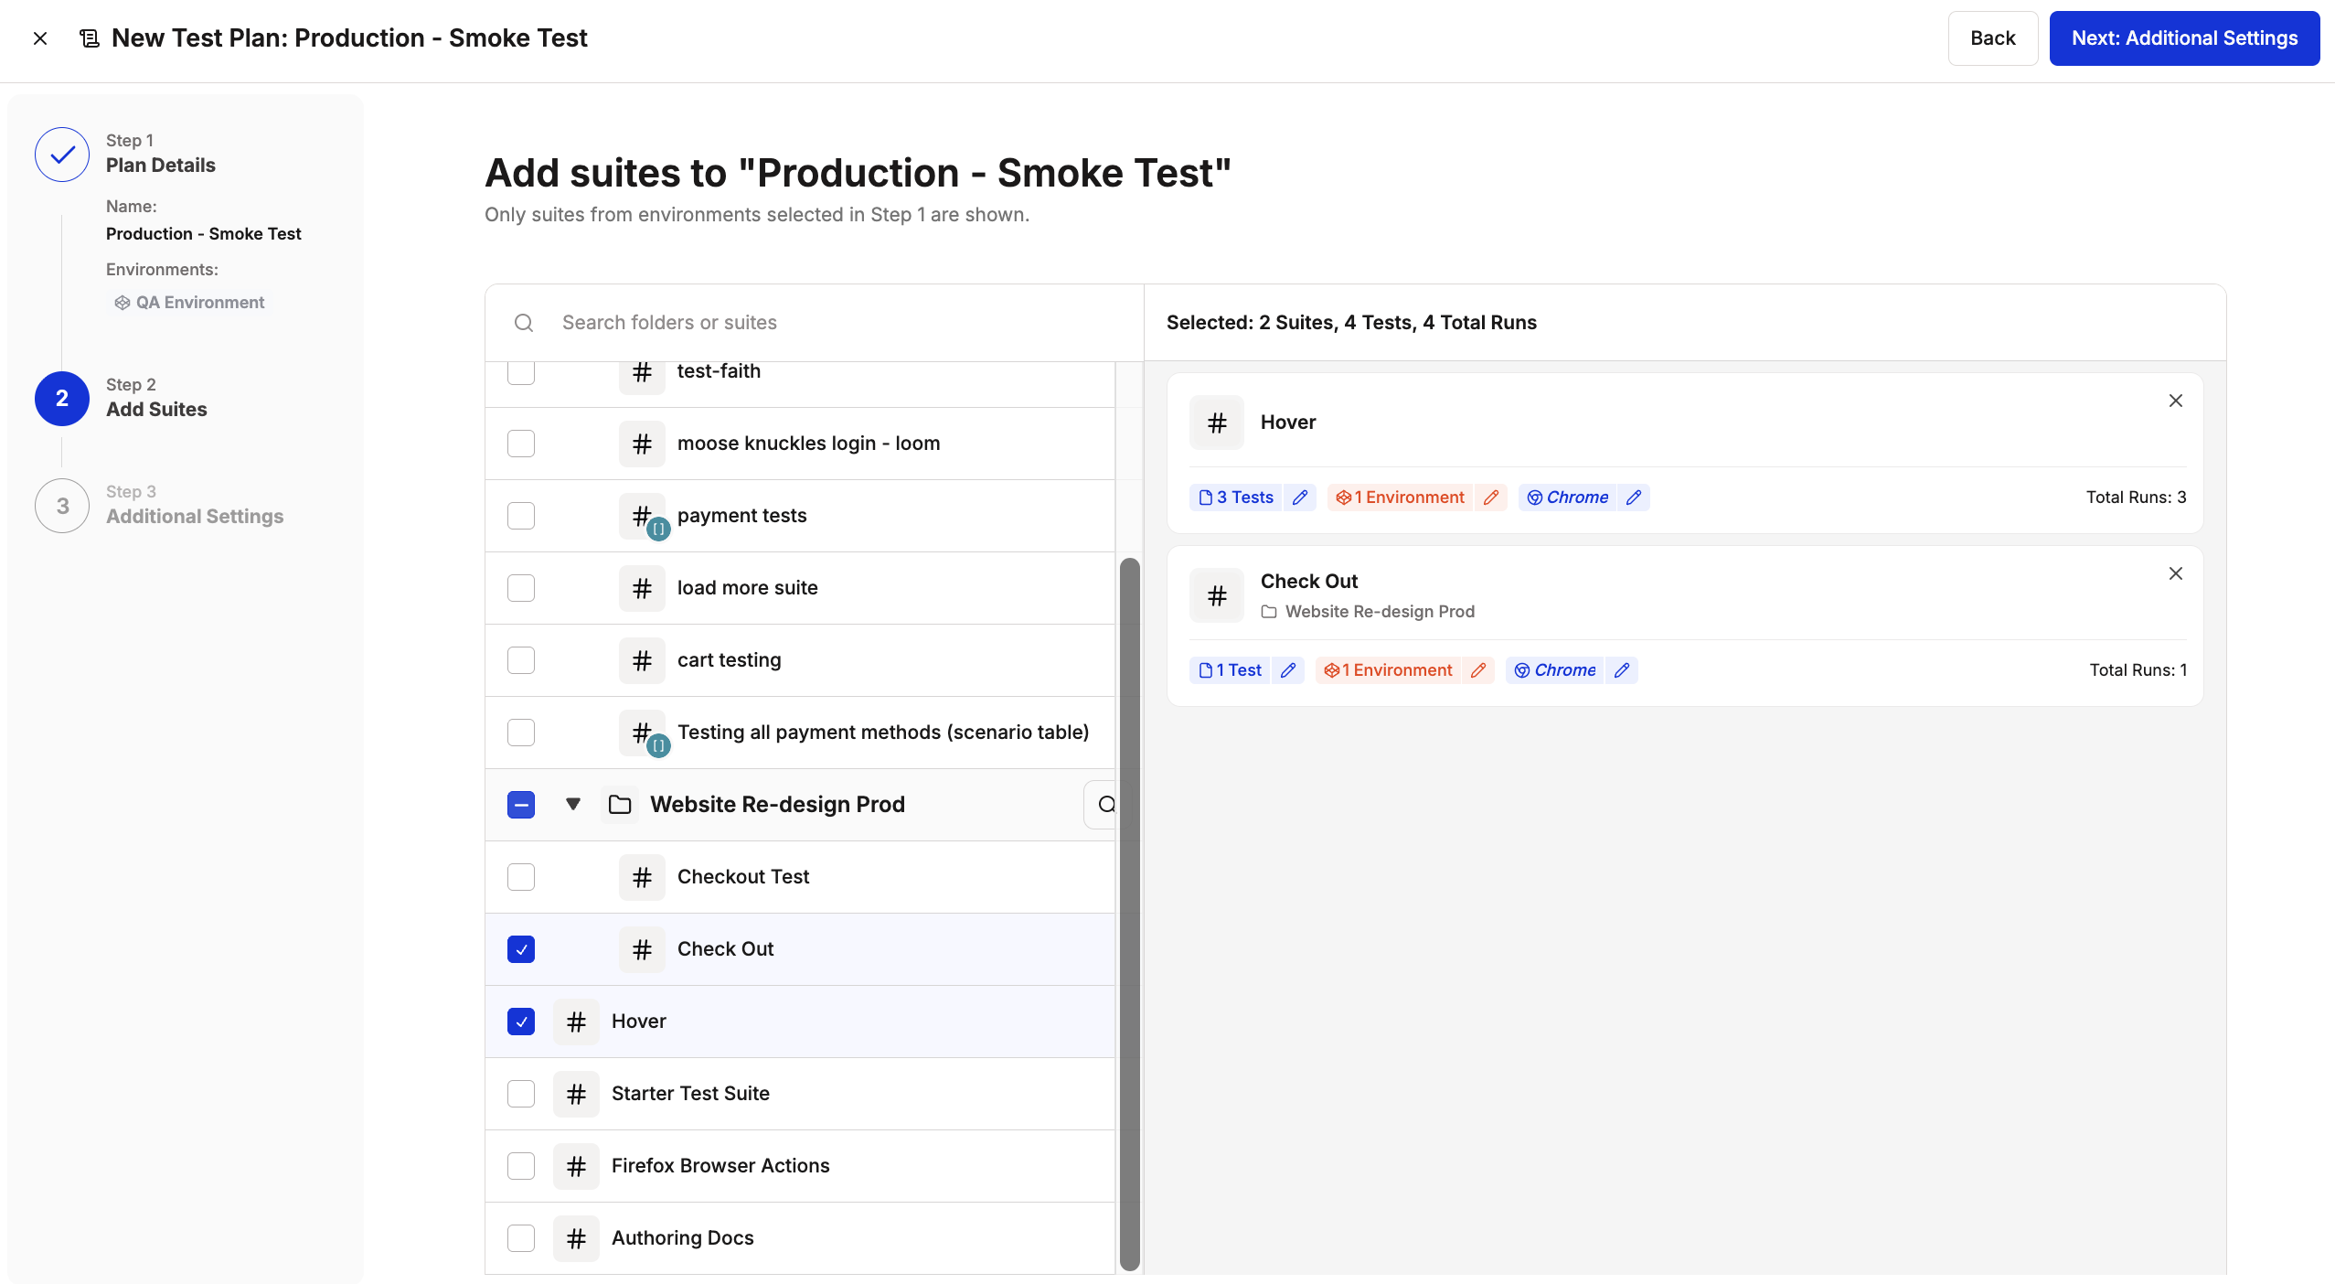Uncheck the Hover suite checkbox

click(x=521, y=1022)
